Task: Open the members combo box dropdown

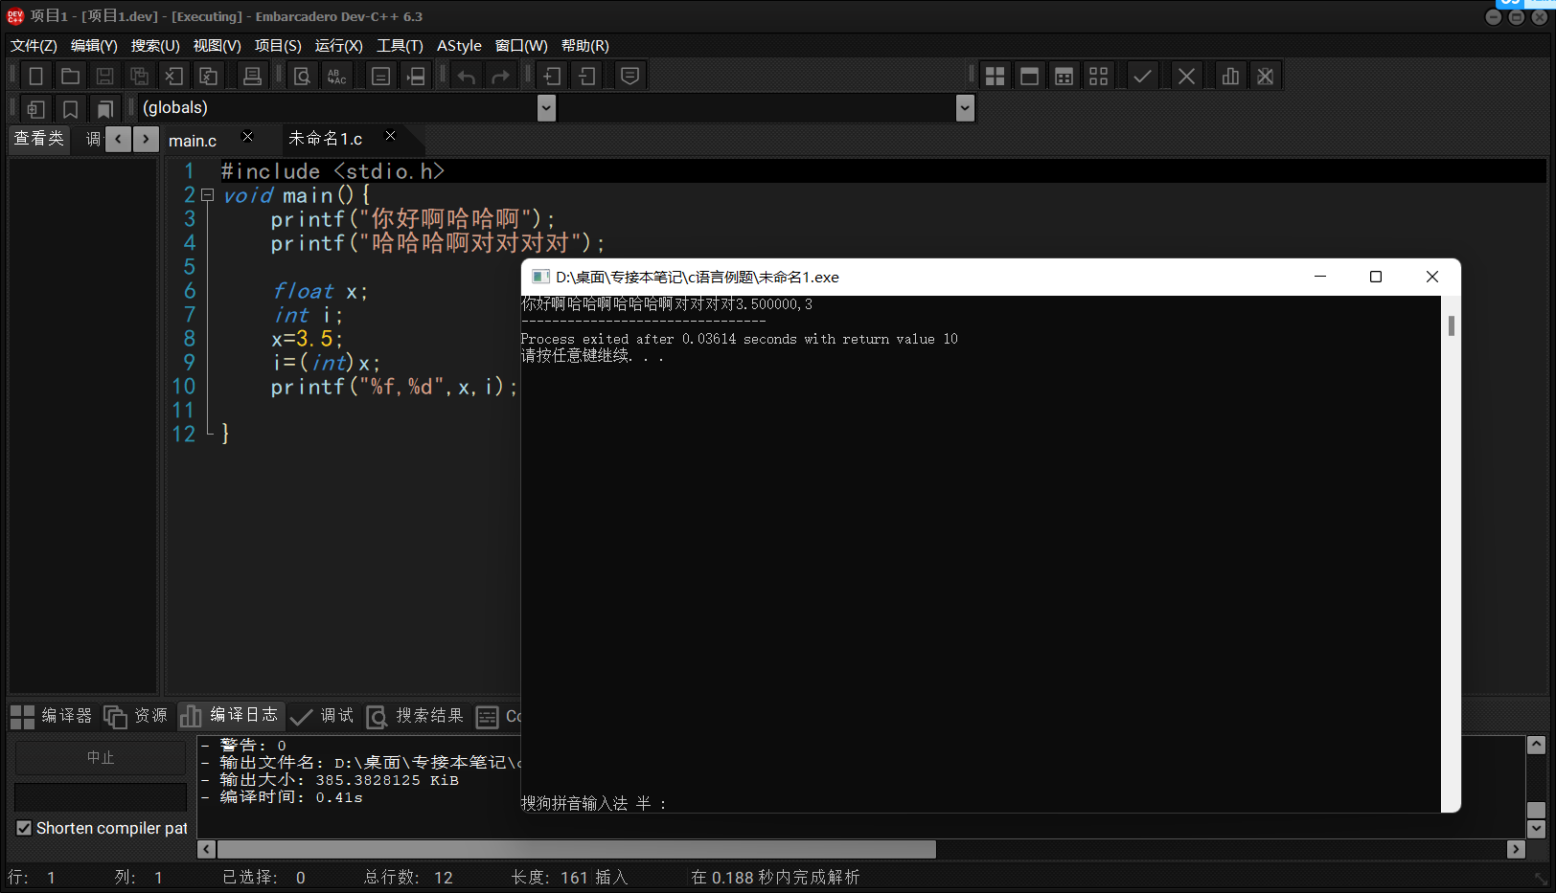Action: pyautogui.click(x=965, y=108)
